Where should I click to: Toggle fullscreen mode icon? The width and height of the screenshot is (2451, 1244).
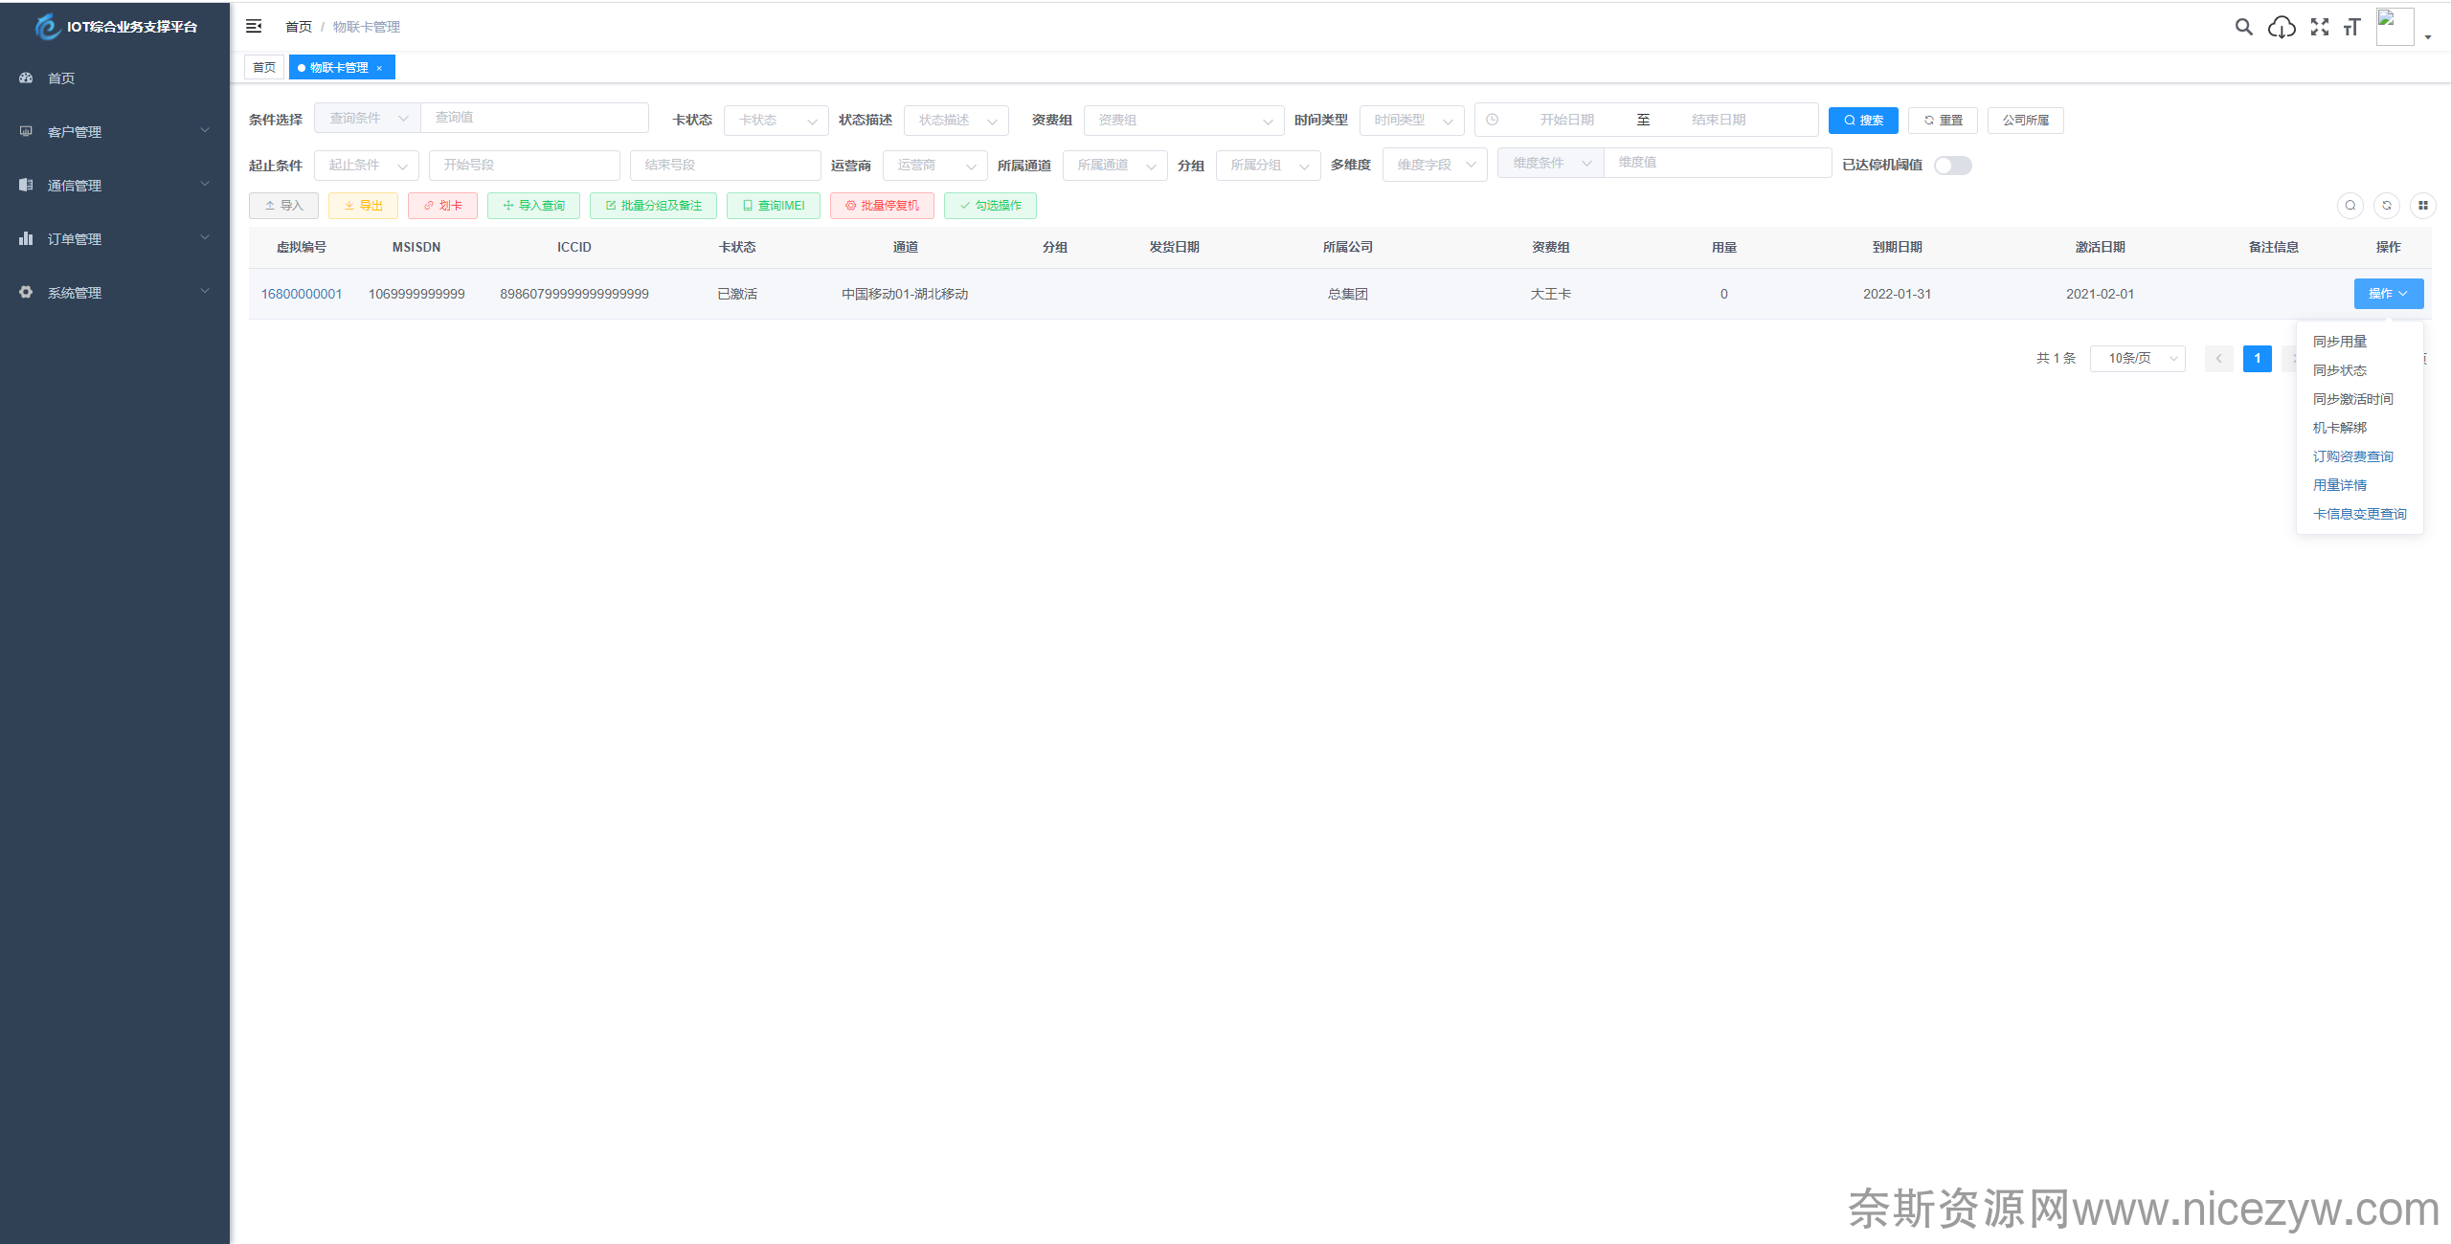pyautogui.click(x=2319, y=27)
